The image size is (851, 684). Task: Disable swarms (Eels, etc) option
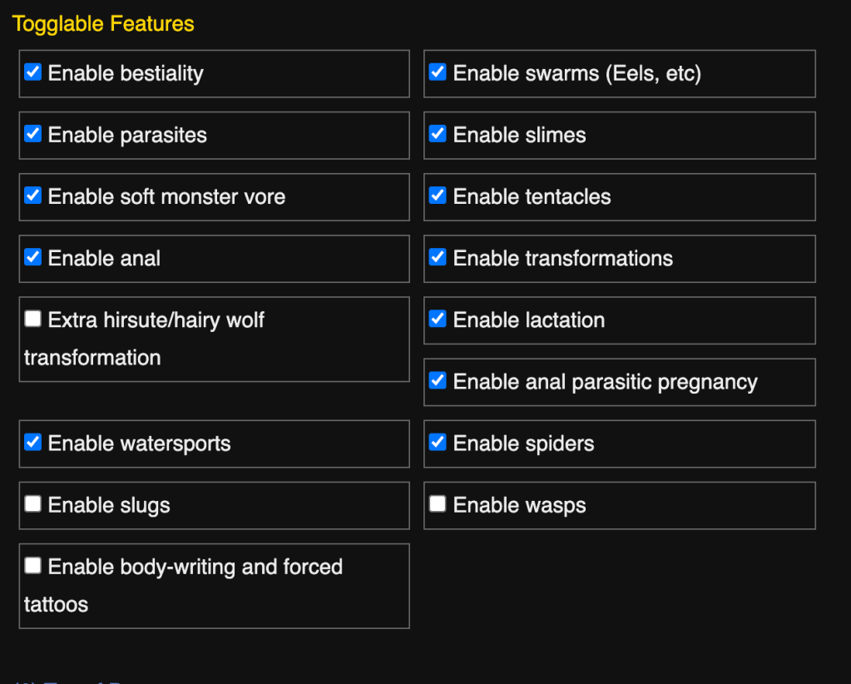pyautogui.click(x=438, y=72)
